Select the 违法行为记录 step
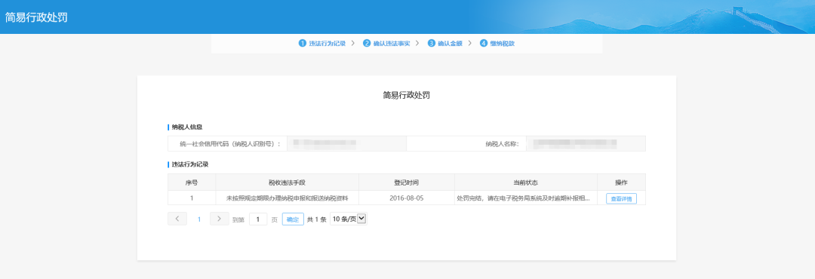Image resolution: width=815 pixels, height=279 pixels. click(x=327, y=44)
